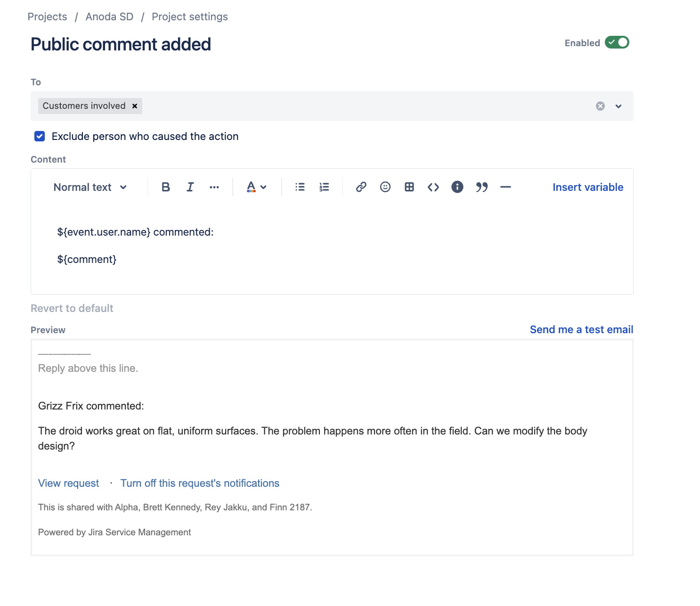Insert a table into the content
This screenshot has height=606, width=700.
coord(409,187)
